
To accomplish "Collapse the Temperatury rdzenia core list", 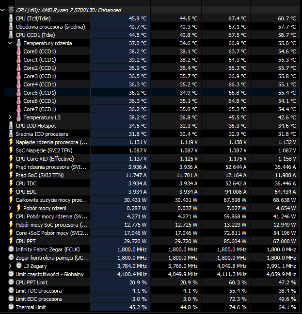I will [x=11, y=43].
